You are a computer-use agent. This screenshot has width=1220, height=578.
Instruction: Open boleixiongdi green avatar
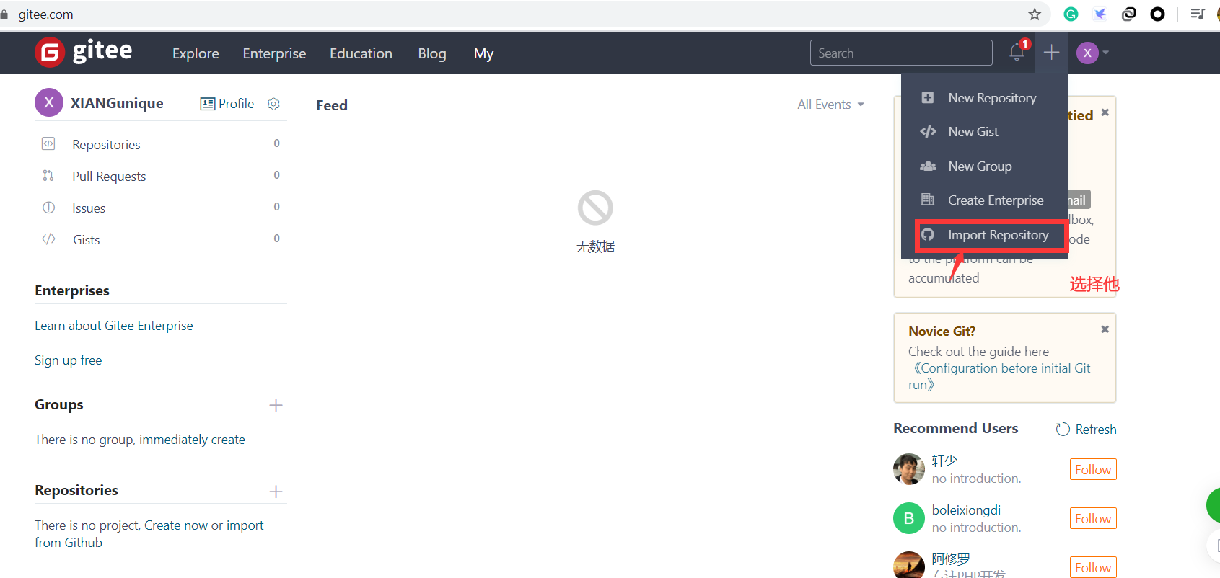point(909,518)
